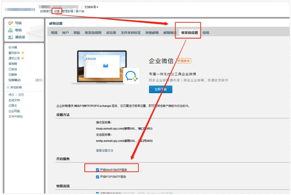Open the 收件箱 folder
Screen dimensions: 291x195
tap(13, 48)
